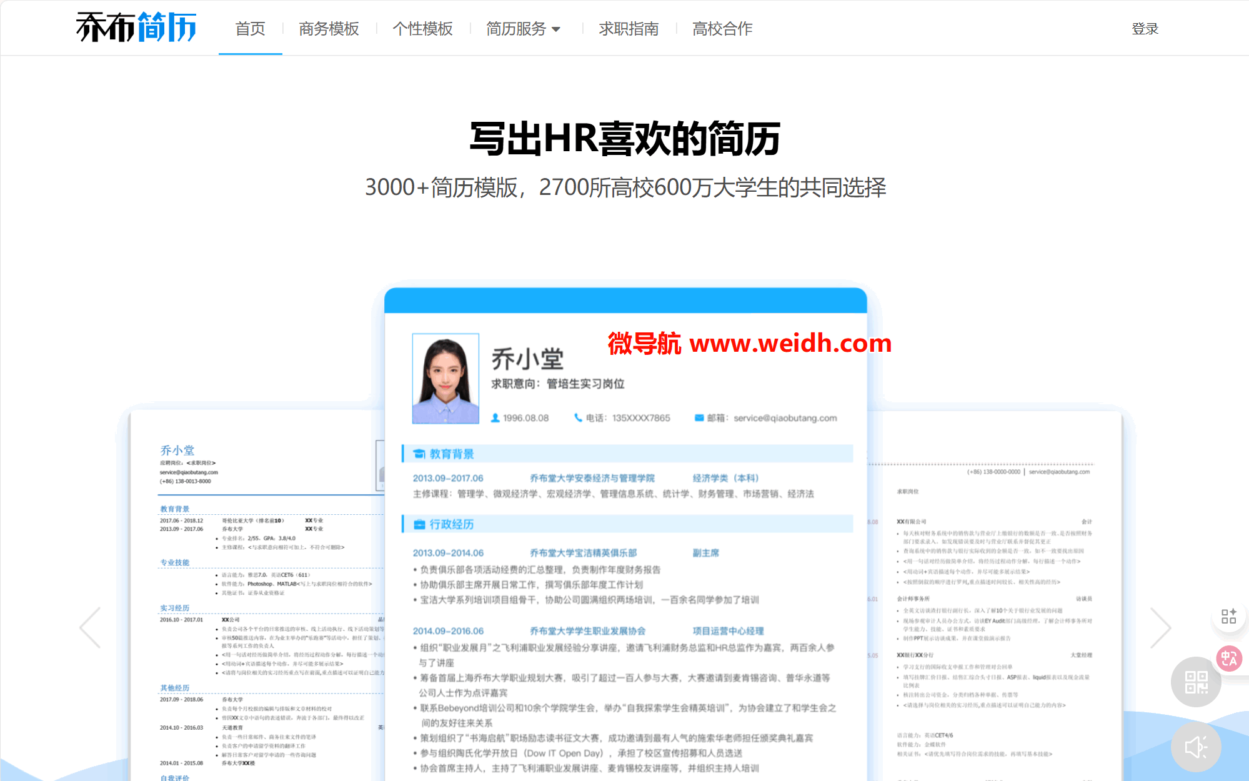Select the right resume template thumbnail
Image resolution: width=1249 pixels, height=781 pixels.
[994, 595]
